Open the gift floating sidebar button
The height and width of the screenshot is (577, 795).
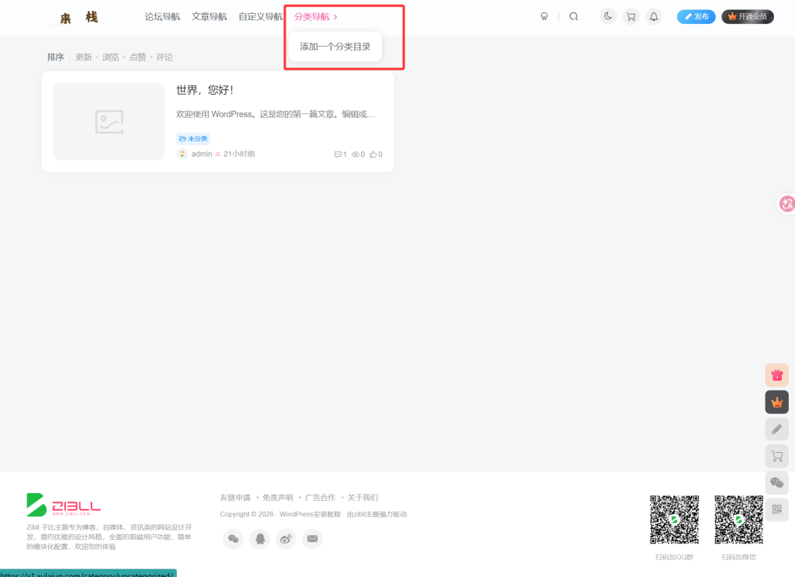pos(776,375)
